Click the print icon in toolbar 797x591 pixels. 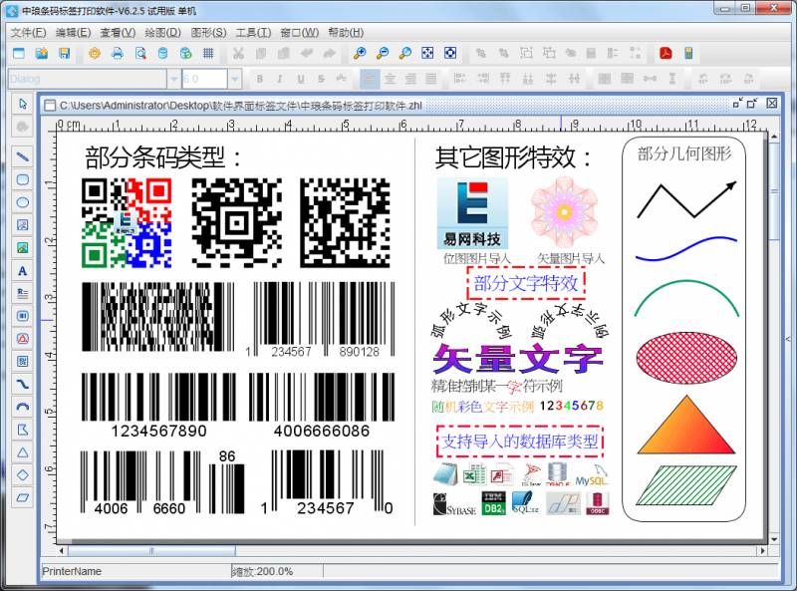pyautogui.click(x=118, y=53)
